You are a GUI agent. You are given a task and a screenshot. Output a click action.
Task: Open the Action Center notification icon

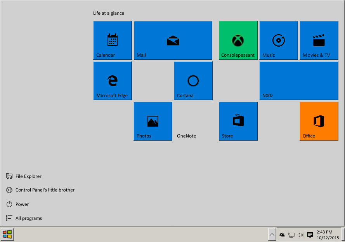click(x=310, y=235)
